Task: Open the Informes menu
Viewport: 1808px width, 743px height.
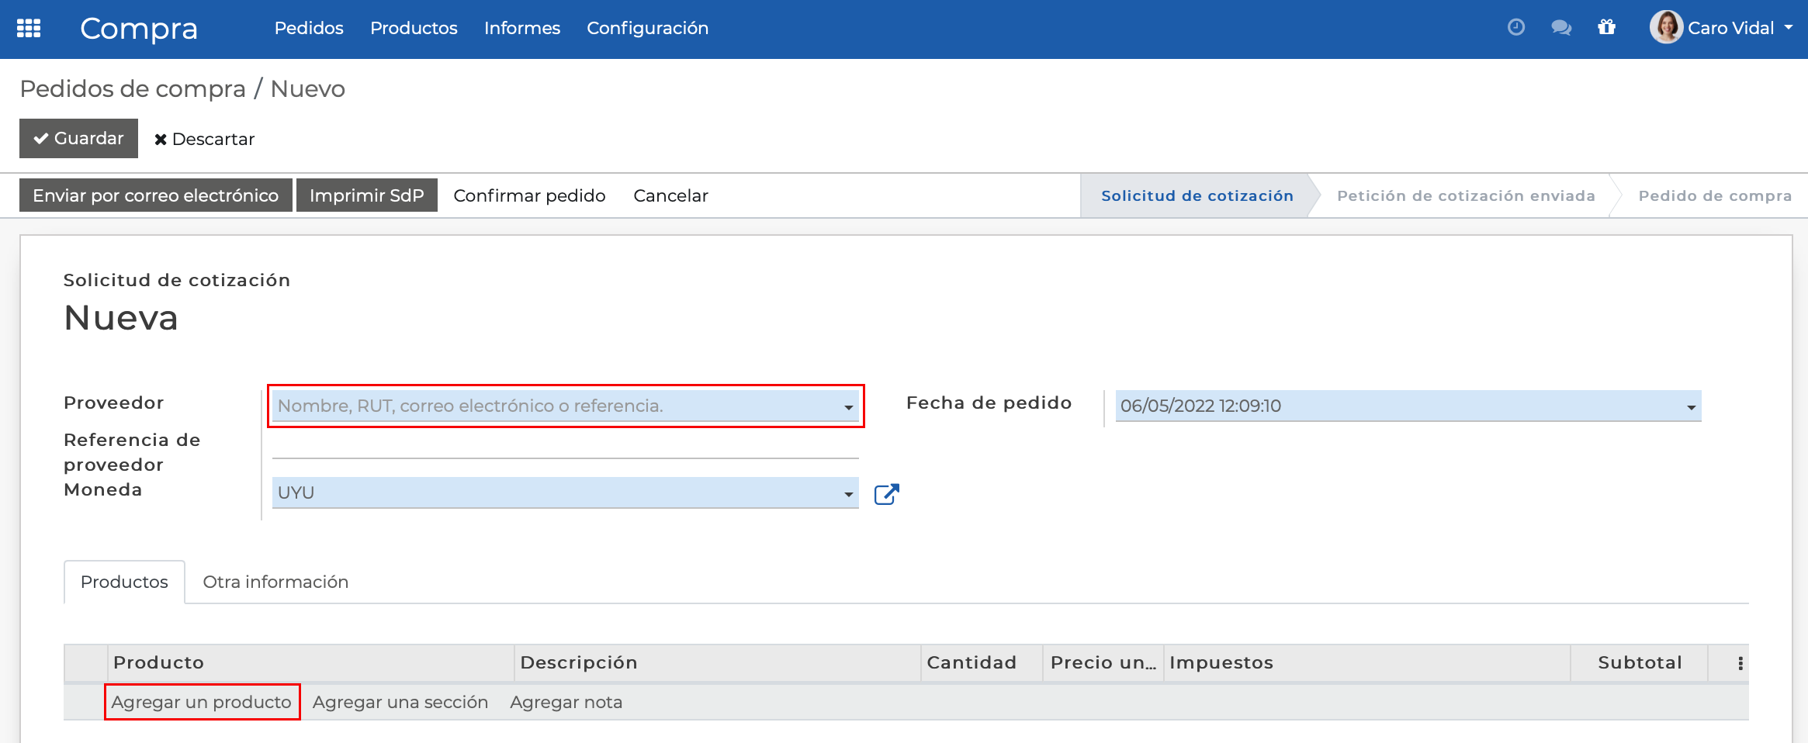Action: coord(521,28)
